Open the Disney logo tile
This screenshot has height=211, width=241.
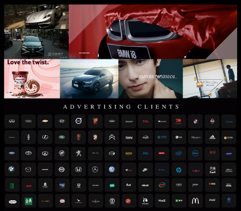point(195,137)
